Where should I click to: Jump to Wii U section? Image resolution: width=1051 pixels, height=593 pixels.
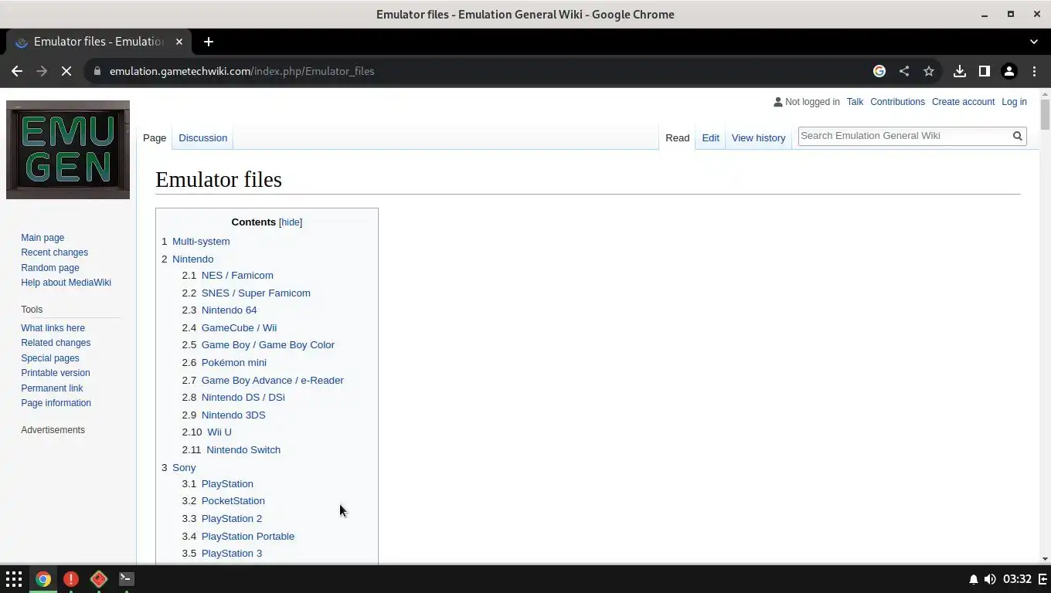[x=219, y=432]
